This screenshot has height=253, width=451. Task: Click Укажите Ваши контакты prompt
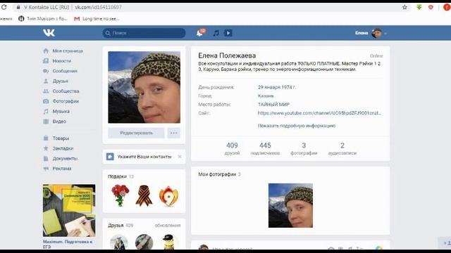pyautogui.click(x=144, y=157)
